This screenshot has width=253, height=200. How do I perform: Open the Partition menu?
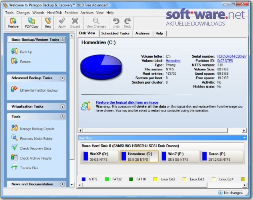(x=71, y=12)
